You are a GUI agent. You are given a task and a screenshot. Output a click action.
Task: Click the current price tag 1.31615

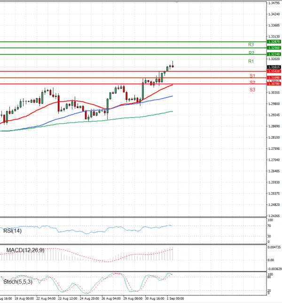click(x=273, y=67)
